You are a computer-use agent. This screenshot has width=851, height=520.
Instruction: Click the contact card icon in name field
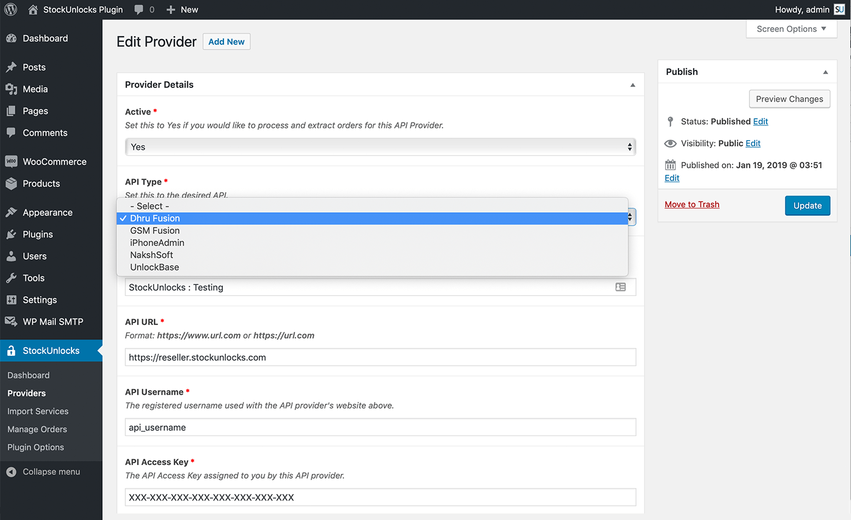point(621,287)
